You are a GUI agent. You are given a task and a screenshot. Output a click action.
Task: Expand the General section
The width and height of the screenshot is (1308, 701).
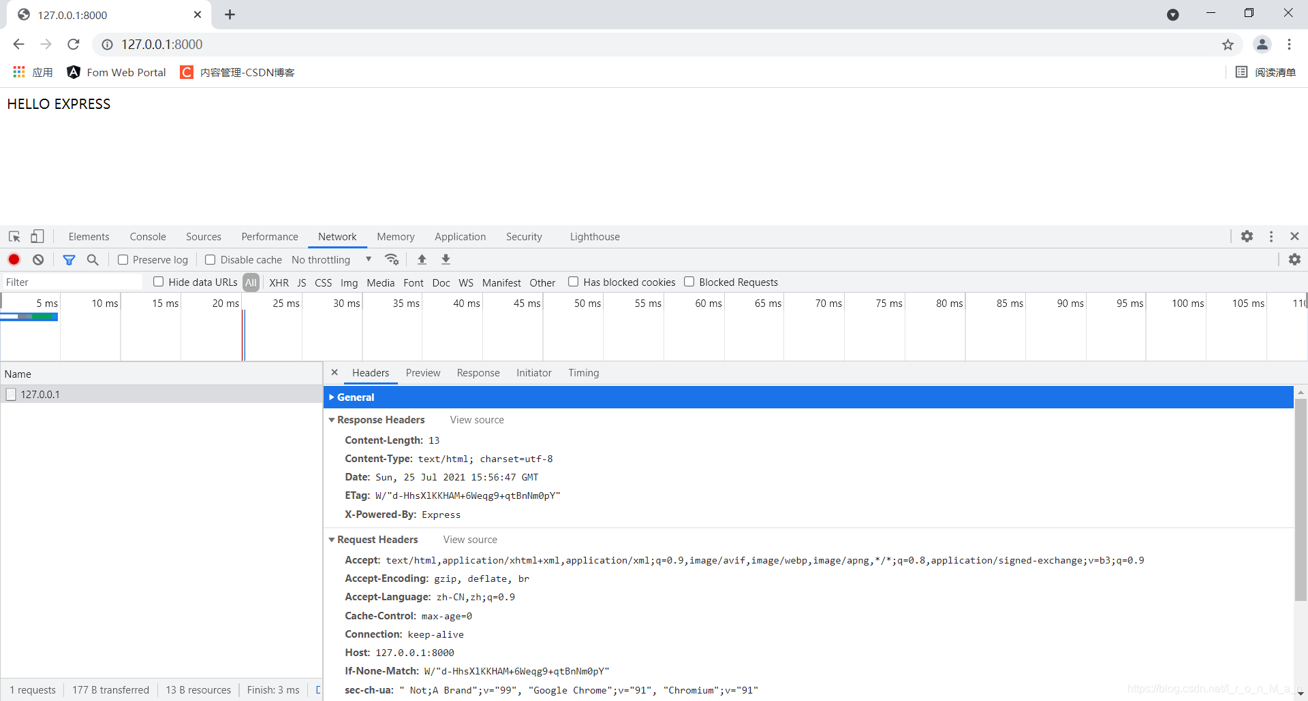(x=808, y=397)
